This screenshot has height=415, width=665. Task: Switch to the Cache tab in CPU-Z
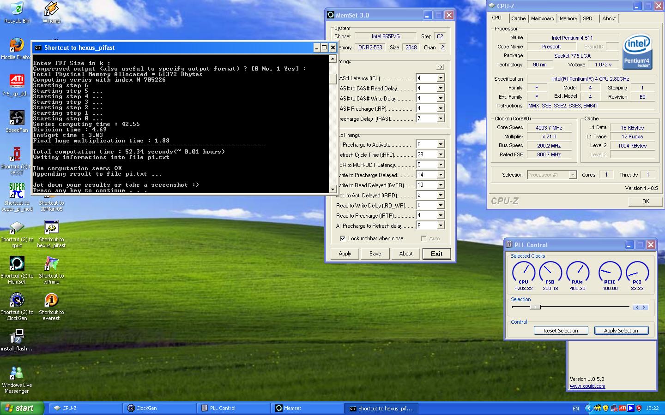point(518,18)
